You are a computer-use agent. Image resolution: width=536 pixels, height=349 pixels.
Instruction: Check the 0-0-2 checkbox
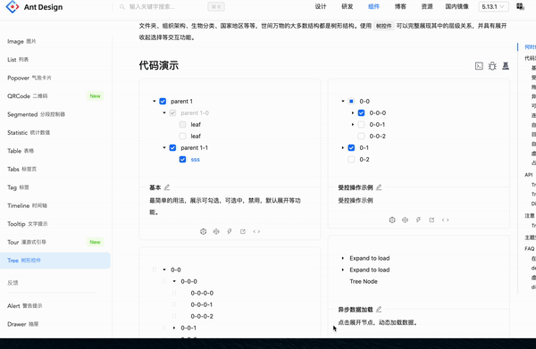click(x=361, y=137)
